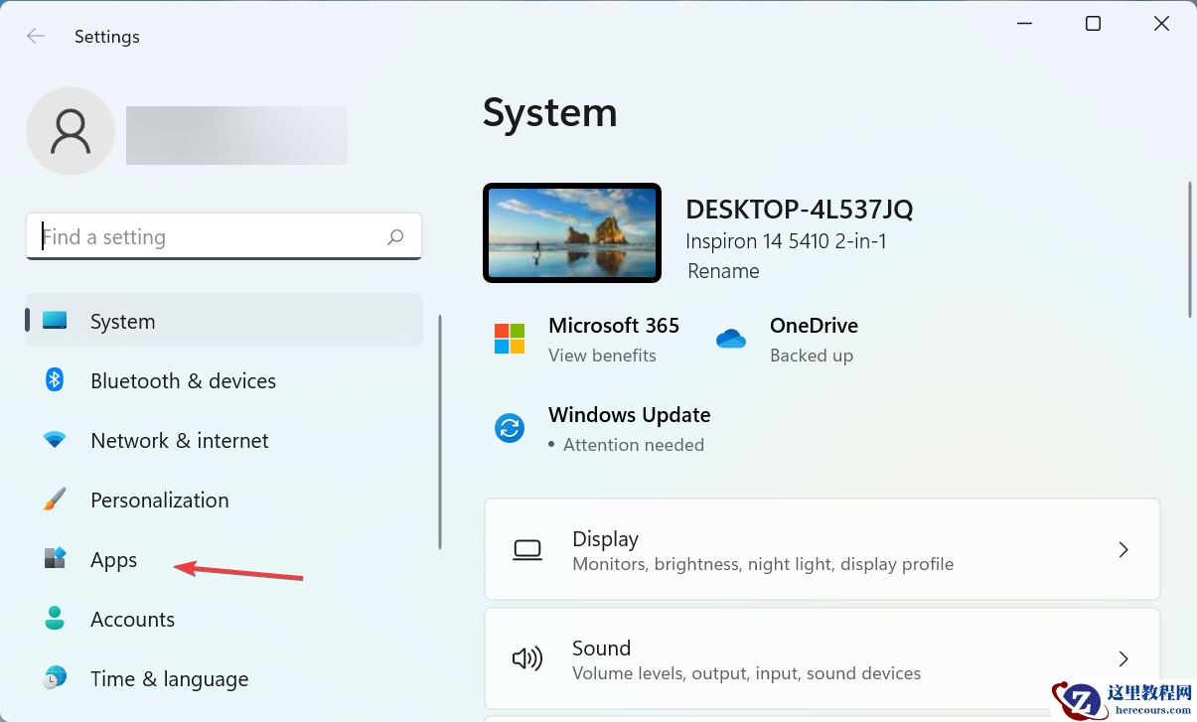Click the Accounts people icon
1197x722 pixels.
tap(54, 619)
